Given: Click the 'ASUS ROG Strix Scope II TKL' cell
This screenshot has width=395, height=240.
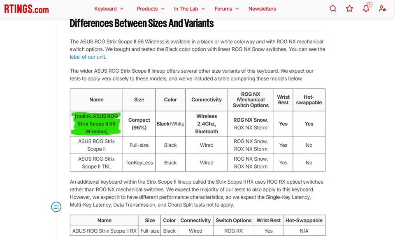Looking at the screenshot, I should pos(96,163).
